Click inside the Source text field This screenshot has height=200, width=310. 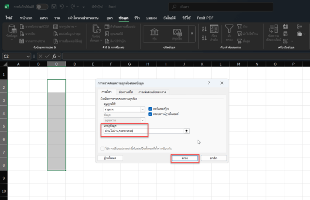point(144,131)
